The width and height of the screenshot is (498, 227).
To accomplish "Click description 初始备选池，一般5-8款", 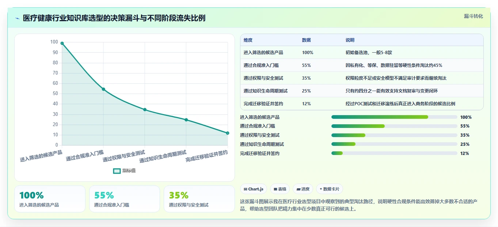I will 369,53.
